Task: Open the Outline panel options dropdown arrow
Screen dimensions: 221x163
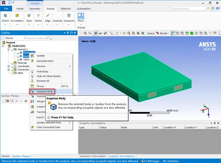Action: [64, 33]
